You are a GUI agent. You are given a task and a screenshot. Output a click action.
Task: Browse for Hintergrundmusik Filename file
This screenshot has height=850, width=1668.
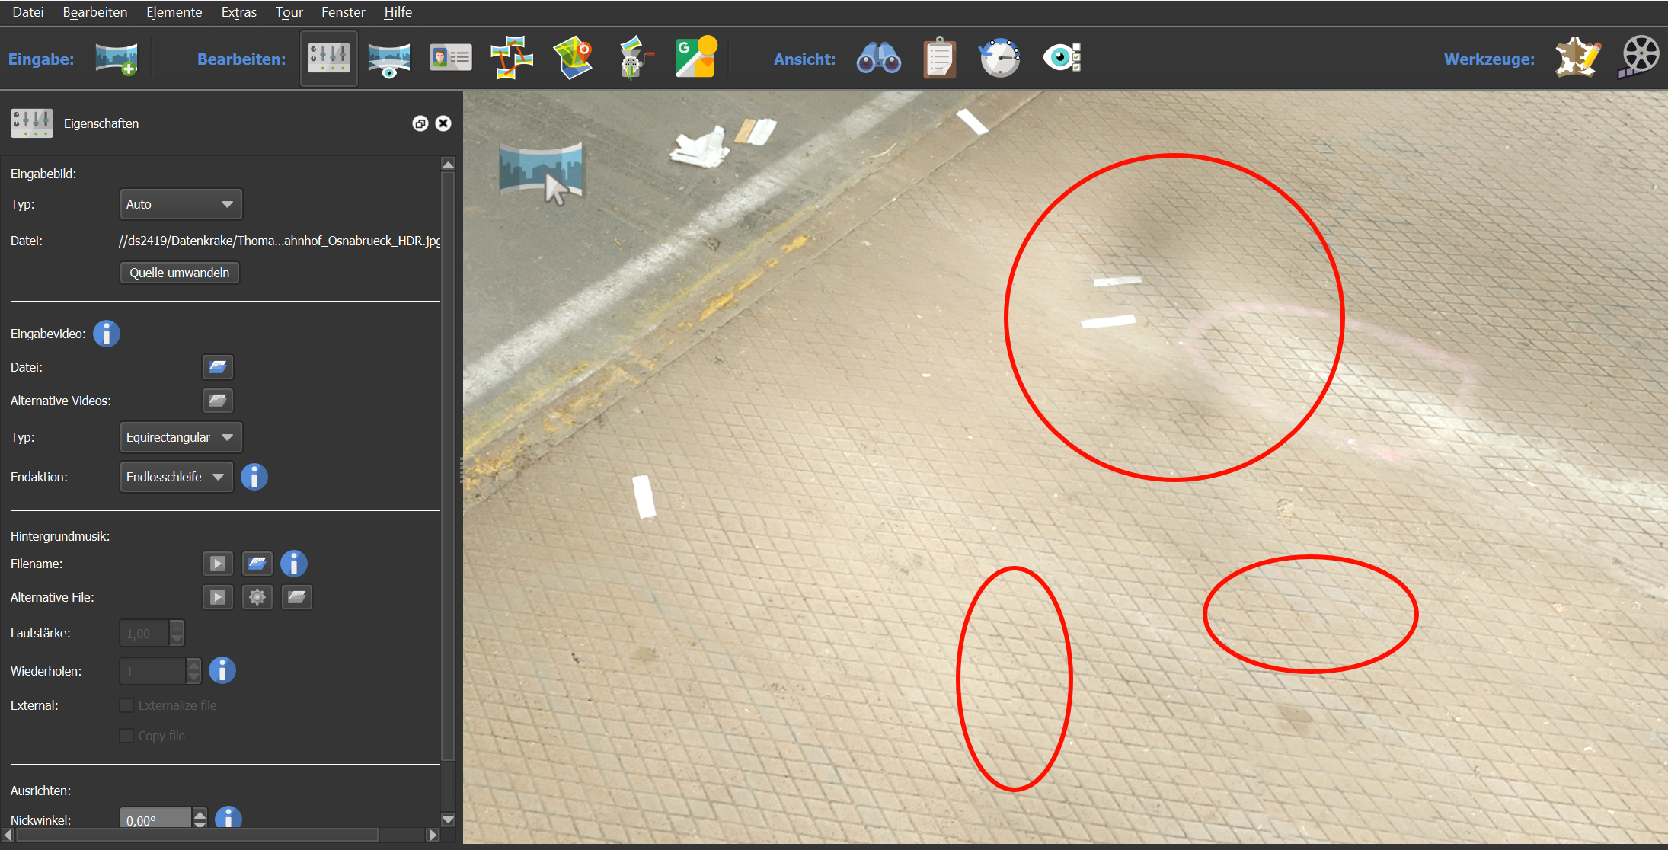click(x=257, y=564)
